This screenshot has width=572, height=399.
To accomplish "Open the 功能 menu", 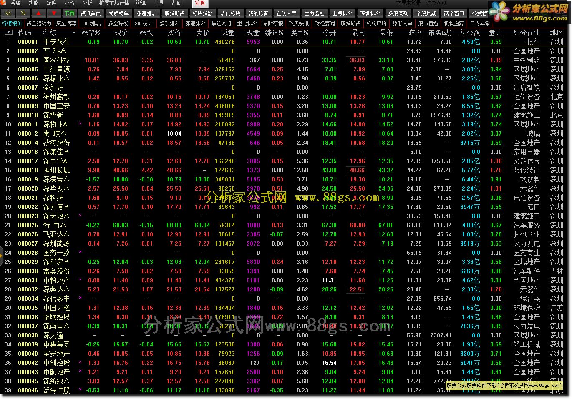I will 34,3.
